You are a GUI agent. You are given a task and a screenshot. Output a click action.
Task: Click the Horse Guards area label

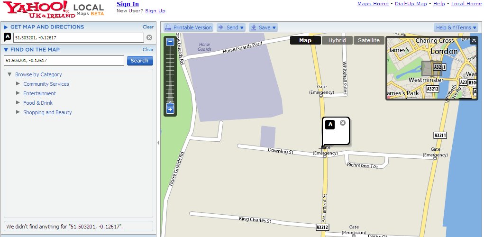[204, 47]
